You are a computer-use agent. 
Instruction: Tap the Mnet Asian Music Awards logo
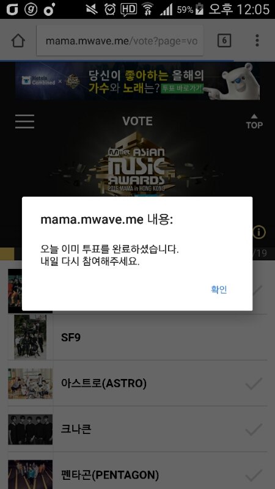(x=136, y=164)
